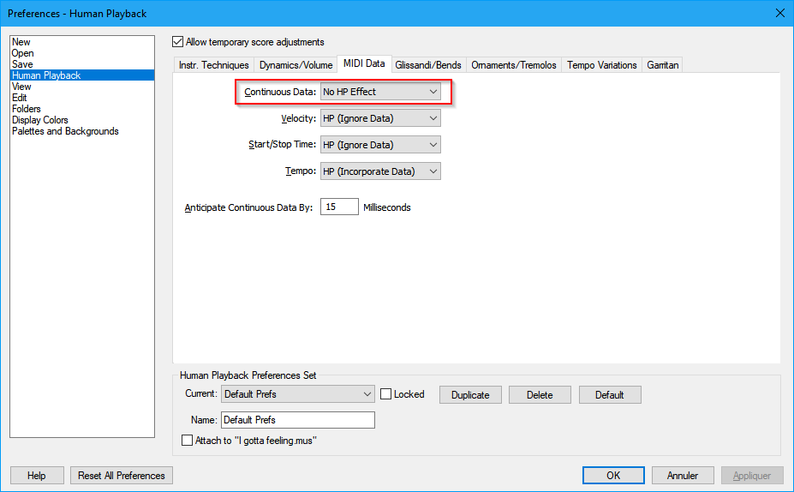Click the Duplicate button
794x492 pixels.
(x=470, y=395)
